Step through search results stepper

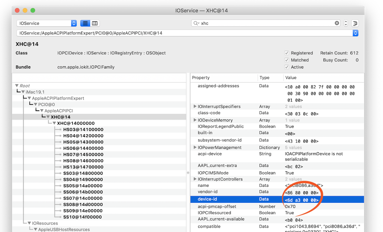[346, 23]
